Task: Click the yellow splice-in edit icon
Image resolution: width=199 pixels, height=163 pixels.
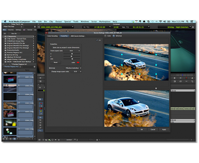Action: coord(41,111)
